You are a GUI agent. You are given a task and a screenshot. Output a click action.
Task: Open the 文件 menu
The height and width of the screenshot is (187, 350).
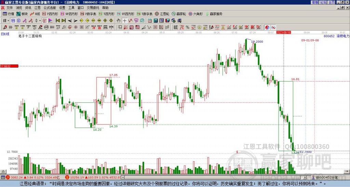[x=10, y=8]
